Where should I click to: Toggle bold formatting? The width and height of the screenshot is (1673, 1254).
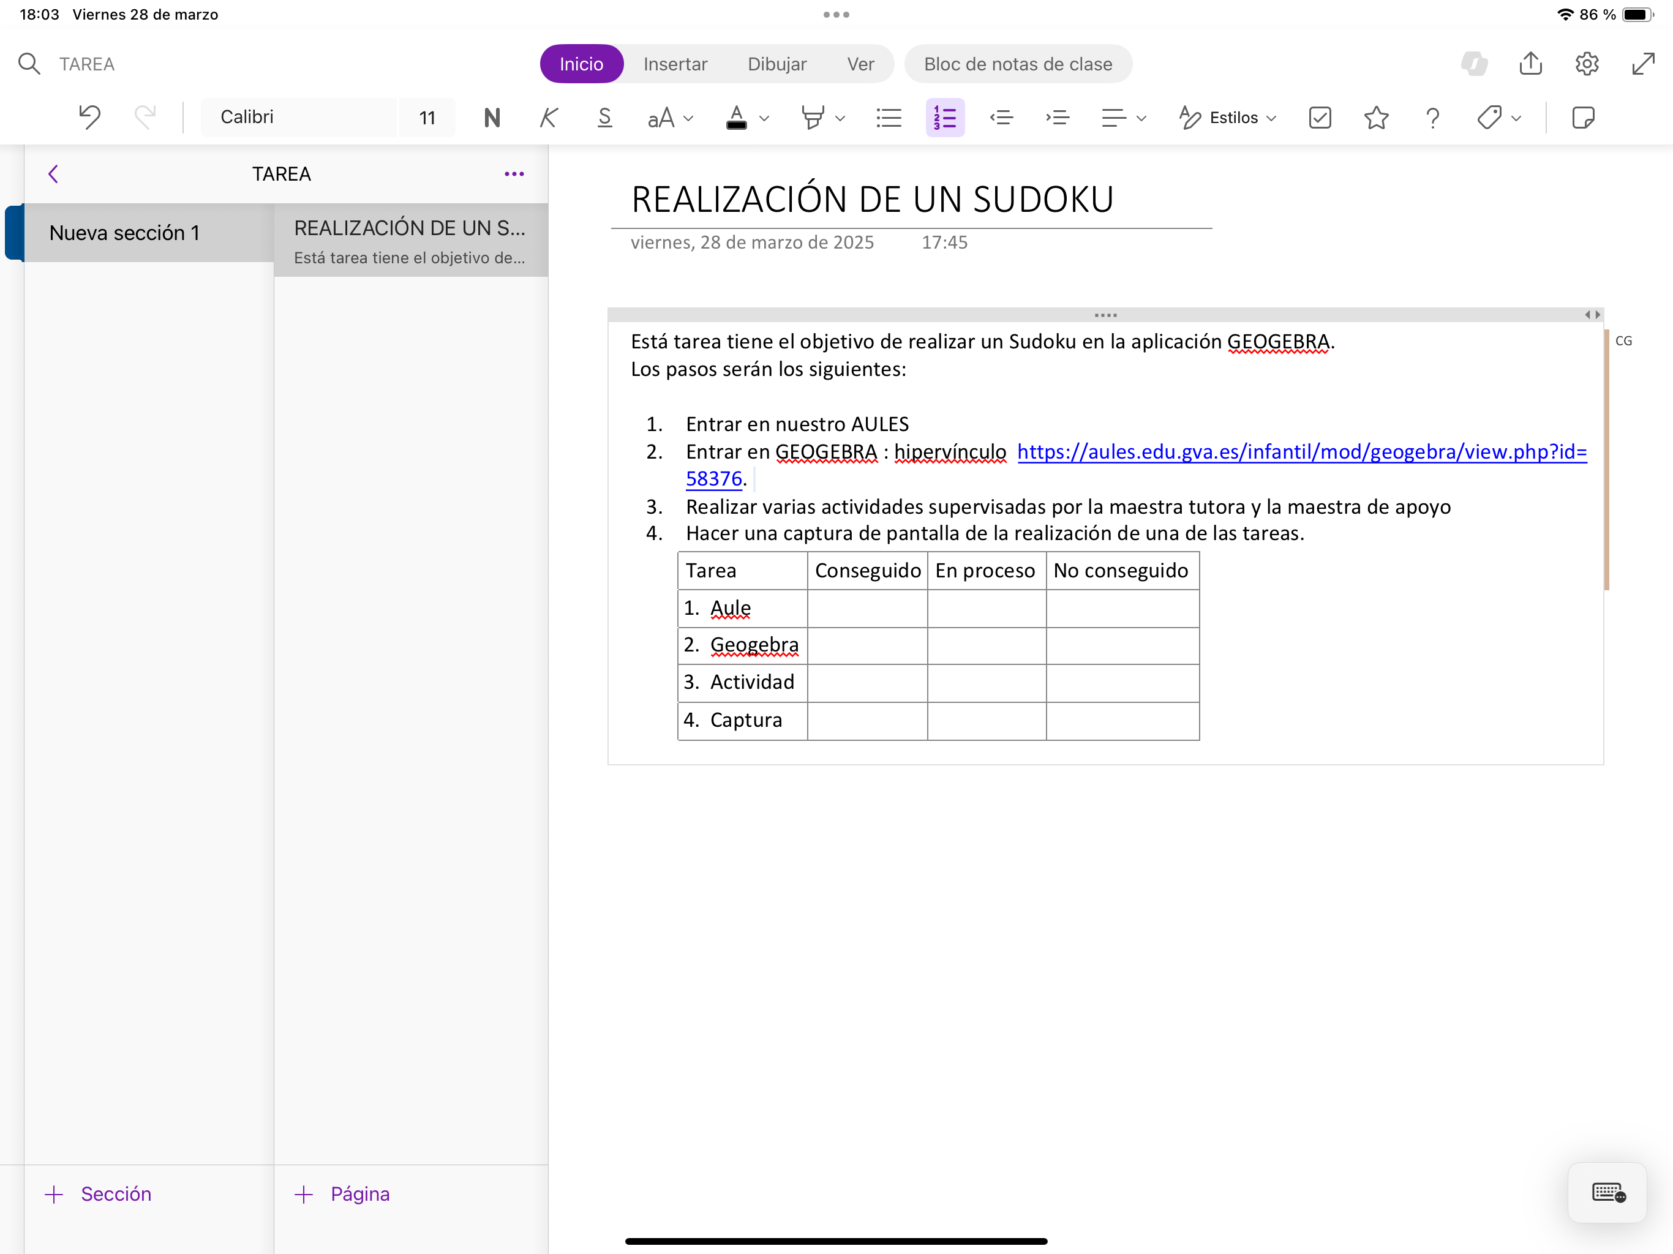coord(492,117)
